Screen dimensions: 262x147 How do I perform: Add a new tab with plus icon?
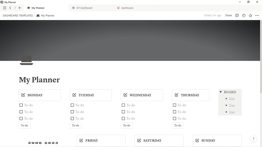(x=19, y=8)
